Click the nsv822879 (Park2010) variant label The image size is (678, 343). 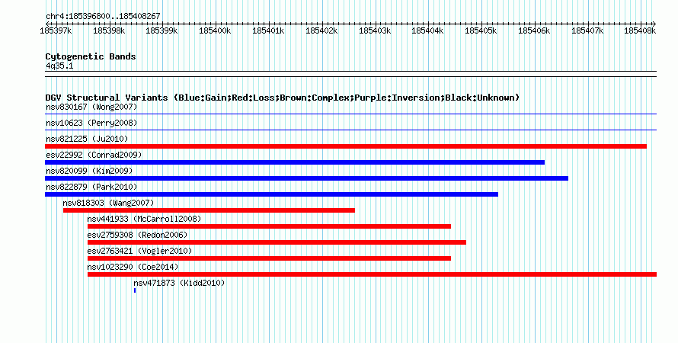click(x=91, y=187)
